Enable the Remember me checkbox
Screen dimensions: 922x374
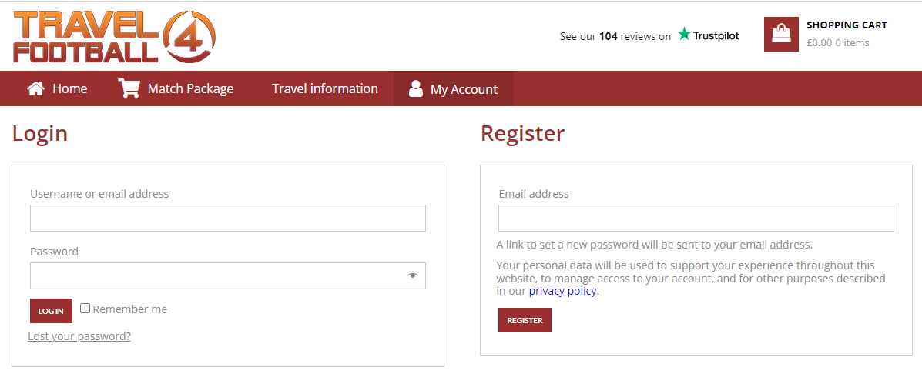85,309
